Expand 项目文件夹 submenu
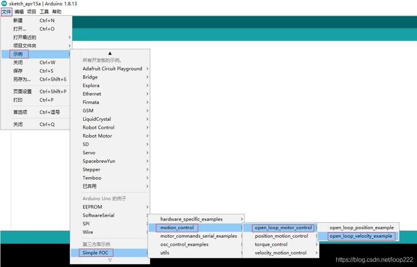The width and height of the screenshot is (417, 267). coord(37,46)
